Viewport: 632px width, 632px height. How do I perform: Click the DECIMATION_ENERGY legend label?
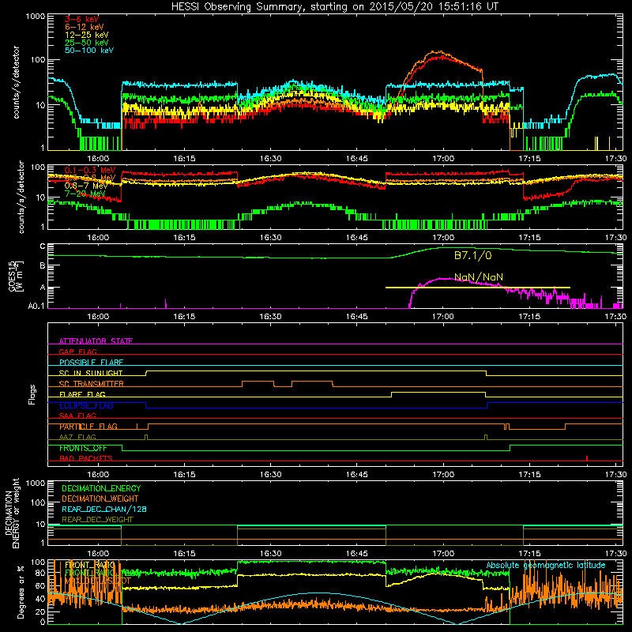pyautogui.click(x=101, y=488)
